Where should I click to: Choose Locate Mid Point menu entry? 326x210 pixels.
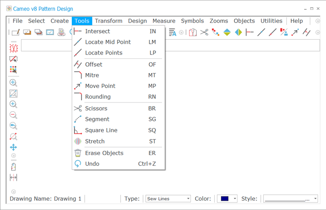[118, 42]
